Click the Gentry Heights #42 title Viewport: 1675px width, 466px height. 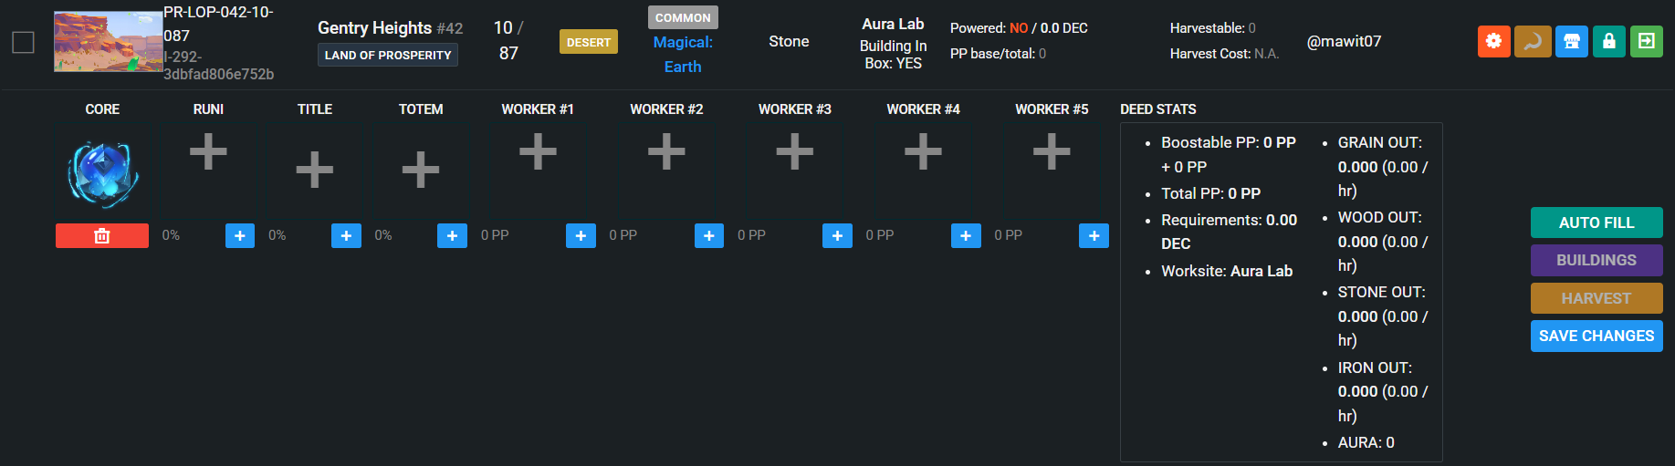click(390, 28)
